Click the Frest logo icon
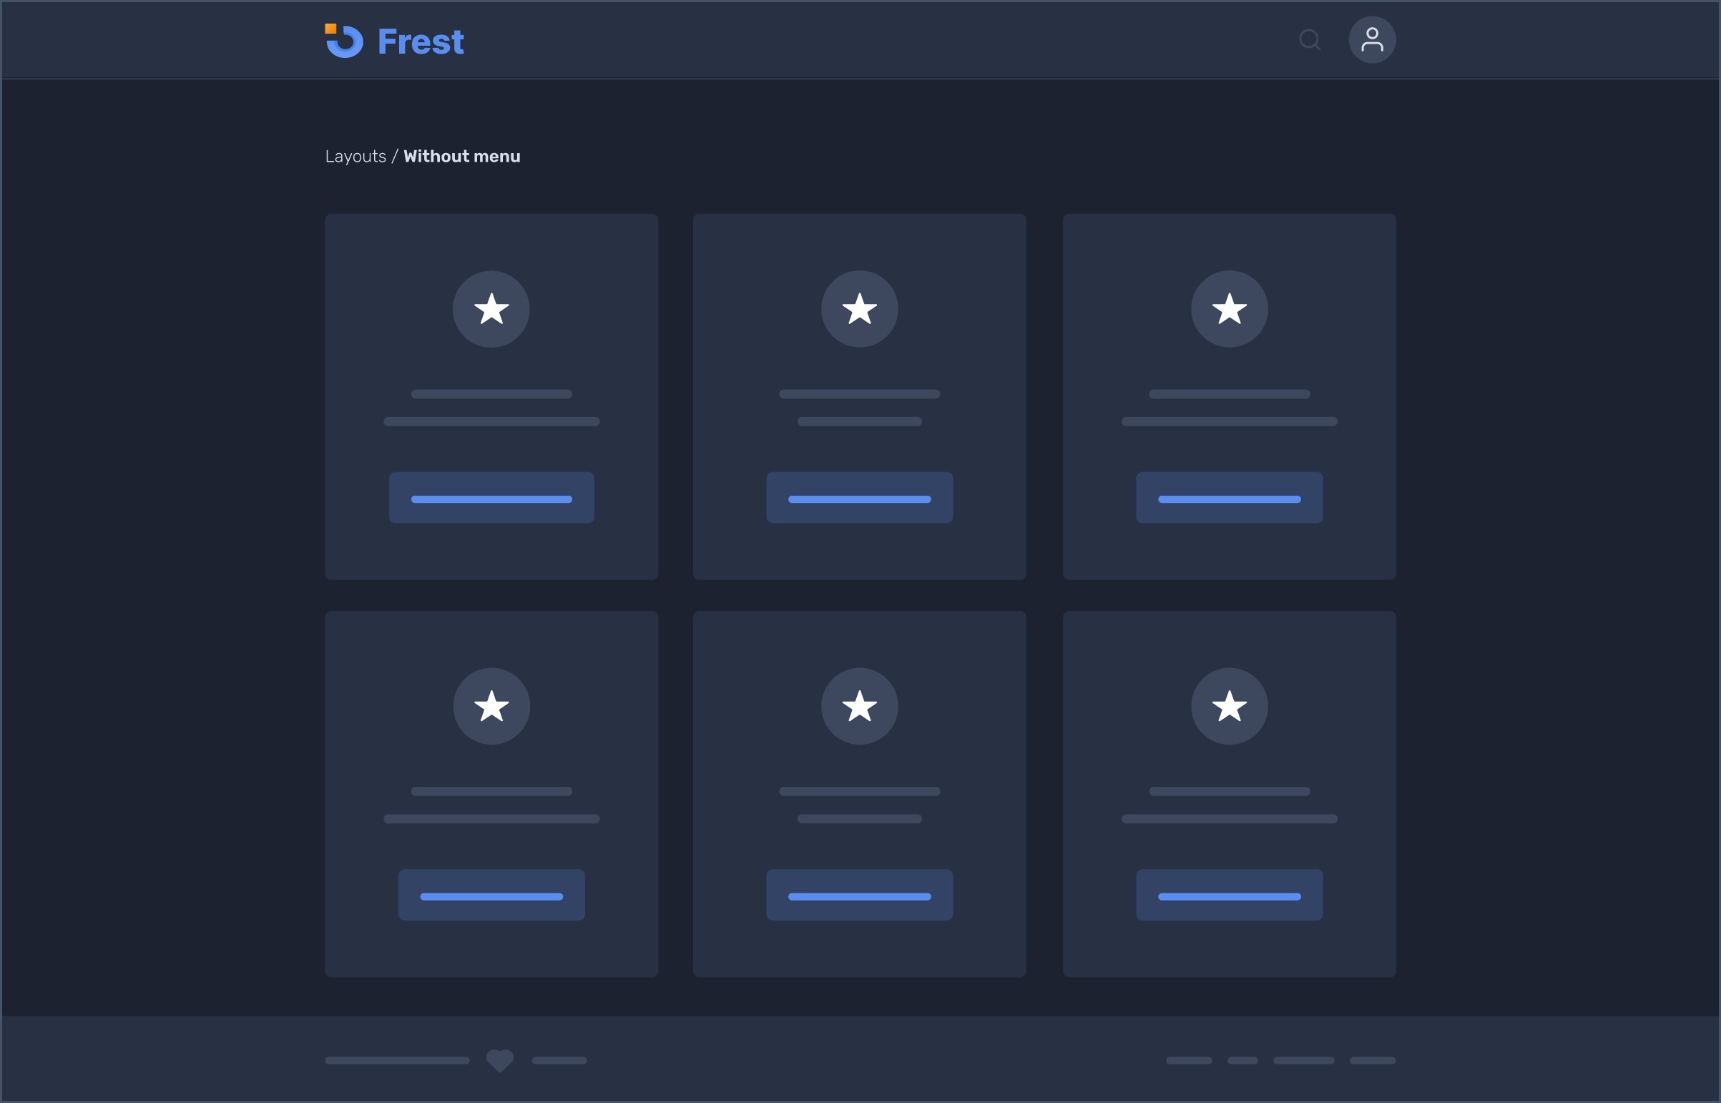 coord(344,41)
